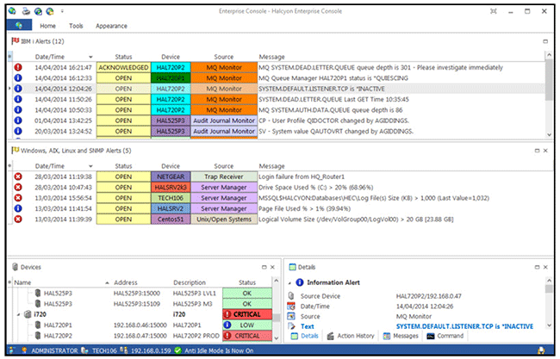Click info icon for 14/04/2014 11:50:26 alert
Screen dimensions: 560x359
coord(18,99)
